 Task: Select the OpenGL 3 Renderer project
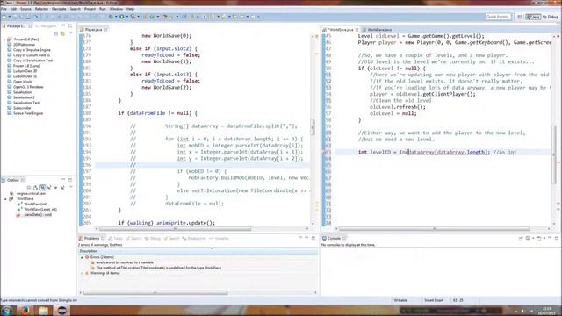click(x=28, y=87)
